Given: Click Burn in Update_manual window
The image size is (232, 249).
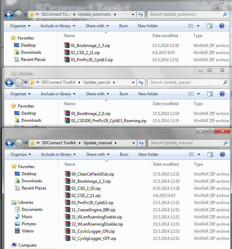Looking at the screenshot, I should [x=124, y=154].
